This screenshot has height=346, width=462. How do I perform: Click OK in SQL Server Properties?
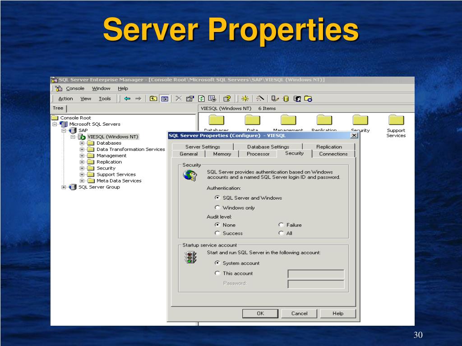[260, 314]
